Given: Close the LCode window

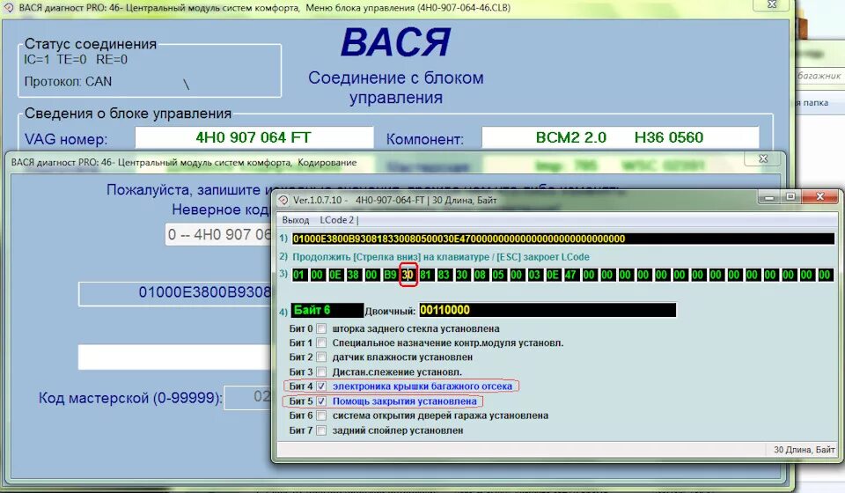Looking at the screenshot, I should (x=820, y=197).
